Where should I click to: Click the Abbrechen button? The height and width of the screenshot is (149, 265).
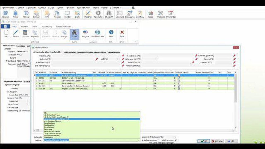pyautogui.click(x=217, y=141)
